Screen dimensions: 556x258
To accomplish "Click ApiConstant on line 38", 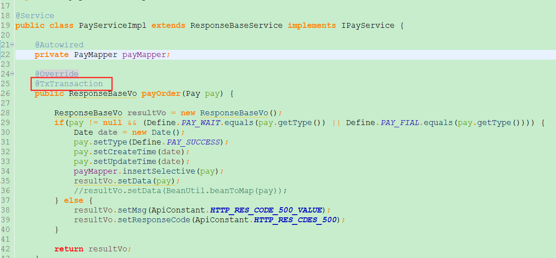I will 178,210.
